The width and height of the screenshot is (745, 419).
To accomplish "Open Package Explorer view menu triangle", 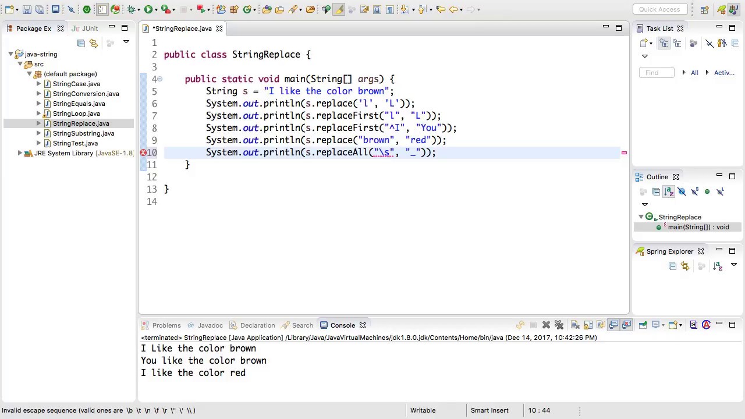I will pos(126,42).
